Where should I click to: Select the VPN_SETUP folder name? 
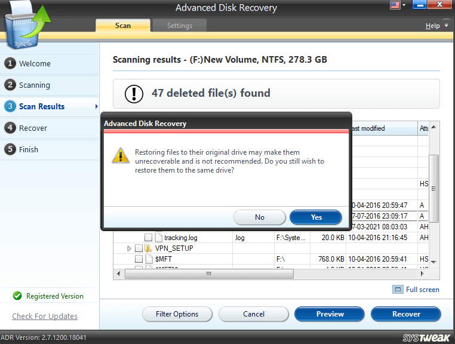(174, 248)
